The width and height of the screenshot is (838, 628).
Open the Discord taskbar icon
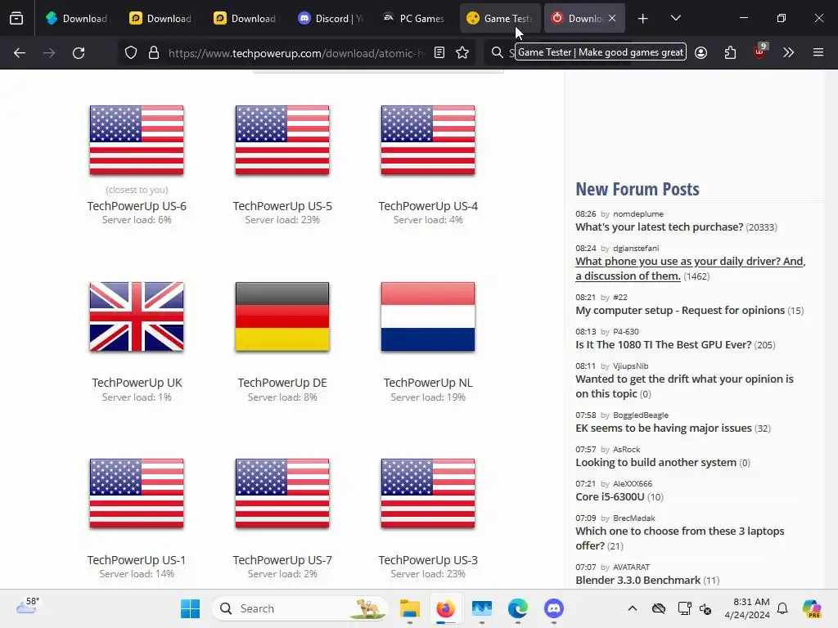click(554, 608)
